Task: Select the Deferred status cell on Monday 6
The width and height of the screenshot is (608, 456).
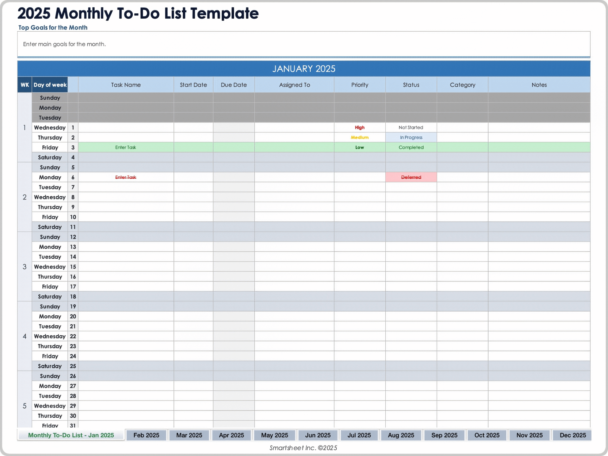Action: [411, 177]
